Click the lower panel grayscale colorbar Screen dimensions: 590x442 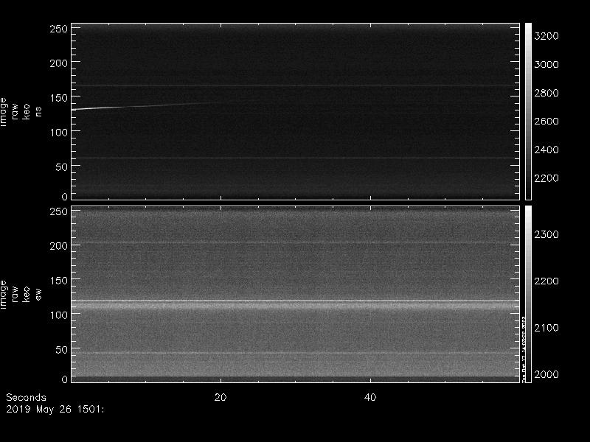click(528, 294)
